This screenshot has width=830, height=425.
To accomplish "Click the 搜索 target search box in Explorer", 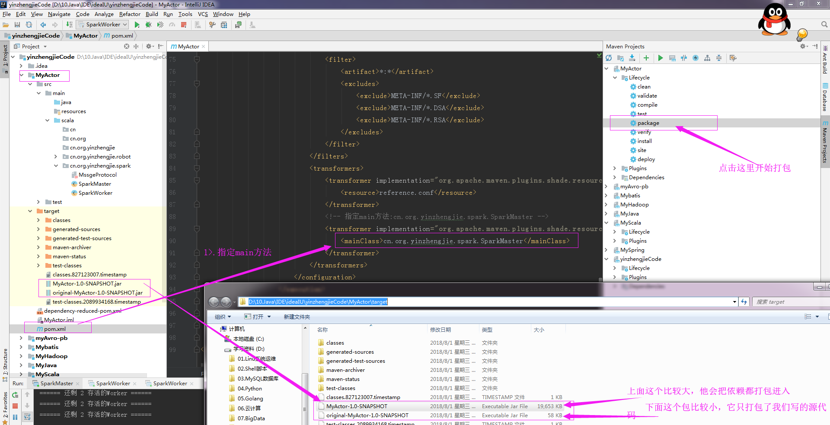I will click(x=790, y=302).
